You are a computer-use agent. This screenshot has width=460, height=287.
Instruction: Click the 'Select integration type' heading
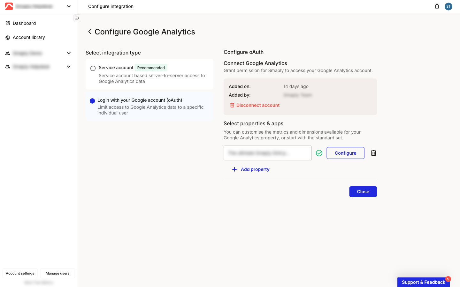(x=113, y=53)
